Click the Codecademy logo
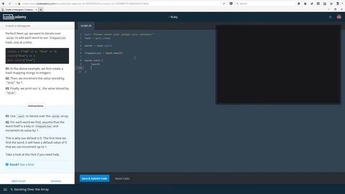The height and width of the screenshot is (194, 345). 15,17
